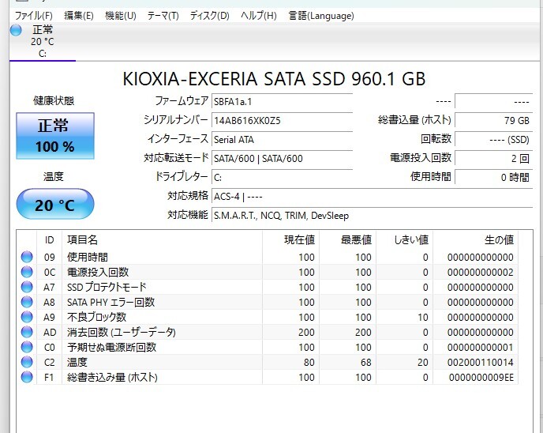This screenshot has height=433, width=543.
Task: Click the blue drive status orb at top
Action: coord(16,30)
